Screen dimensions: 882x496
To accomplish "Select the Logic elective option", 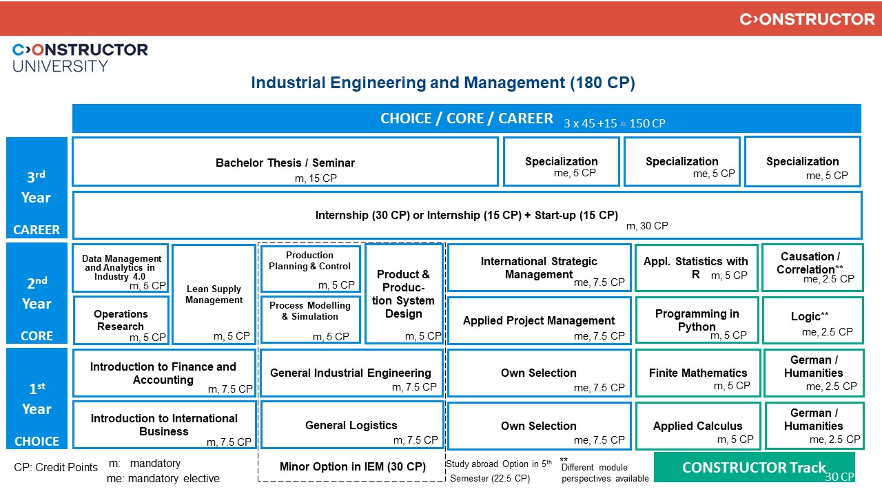I will tap(813, 320).
